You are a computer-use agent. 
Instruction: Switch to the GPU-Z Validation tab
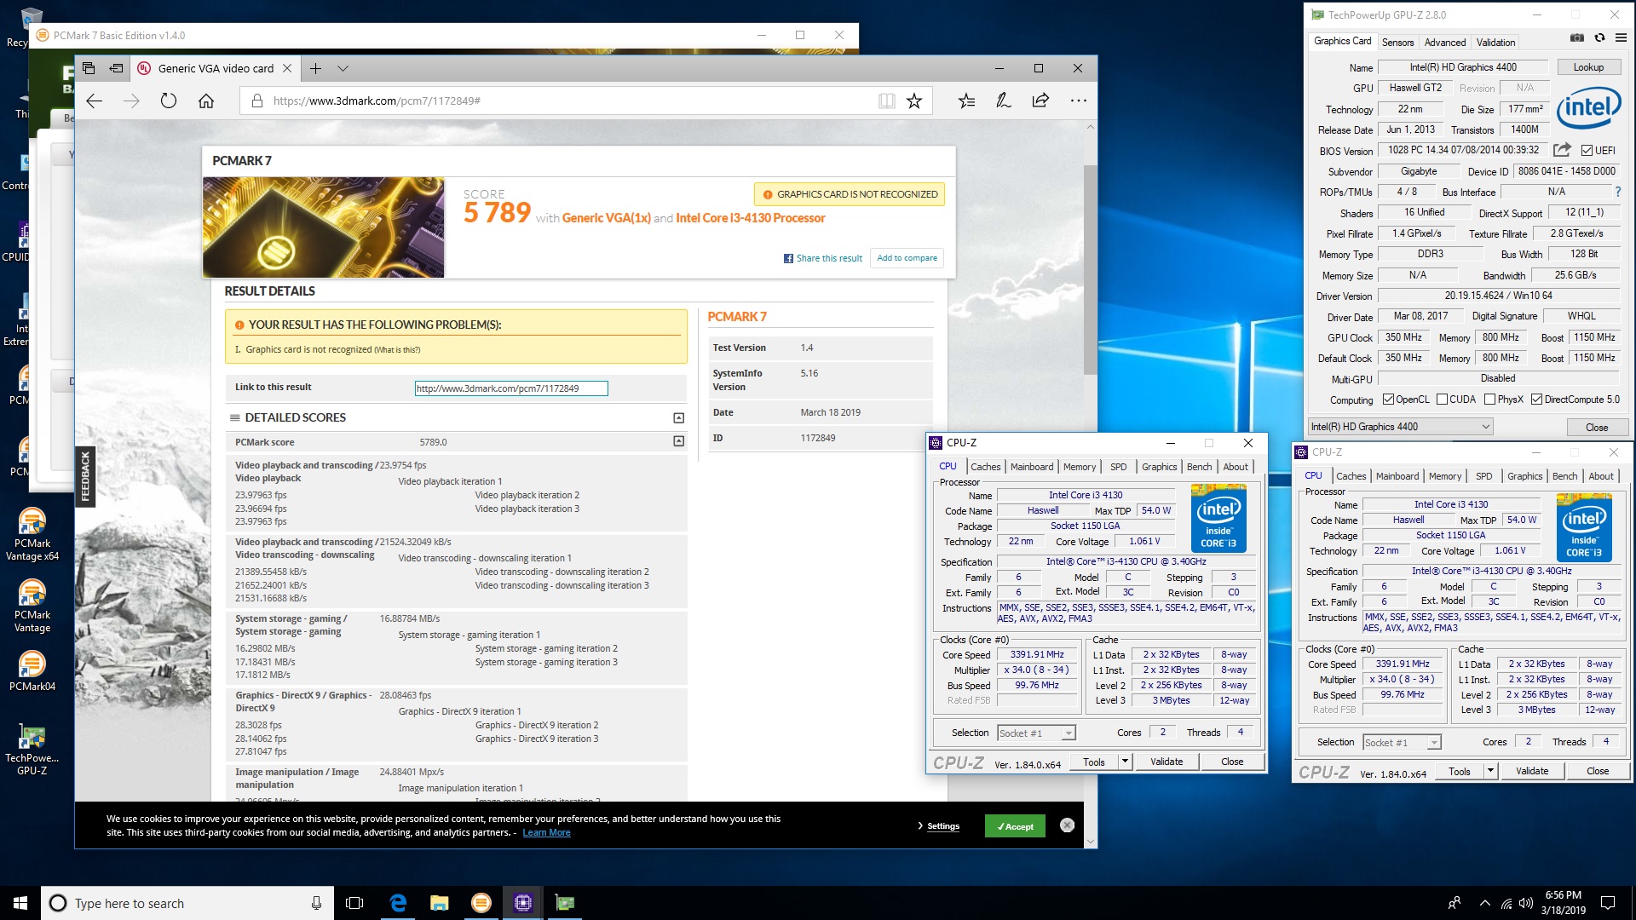pyautogui.click(x=1495, y=42)
